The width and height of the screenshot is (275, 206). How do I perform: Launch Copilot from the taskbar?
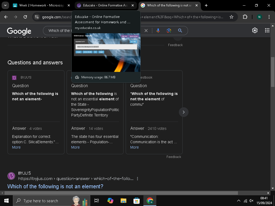click(110, 201)
